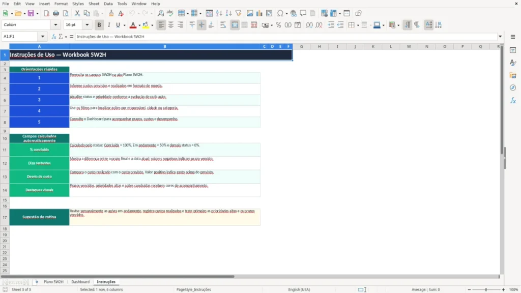
Task: Open the Data menu
Action: pos(108,4)
